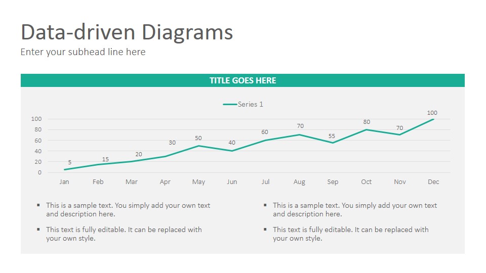Click the 'Feb' axis label
This screenshot has width=486, height=273.
coord(98,182)
